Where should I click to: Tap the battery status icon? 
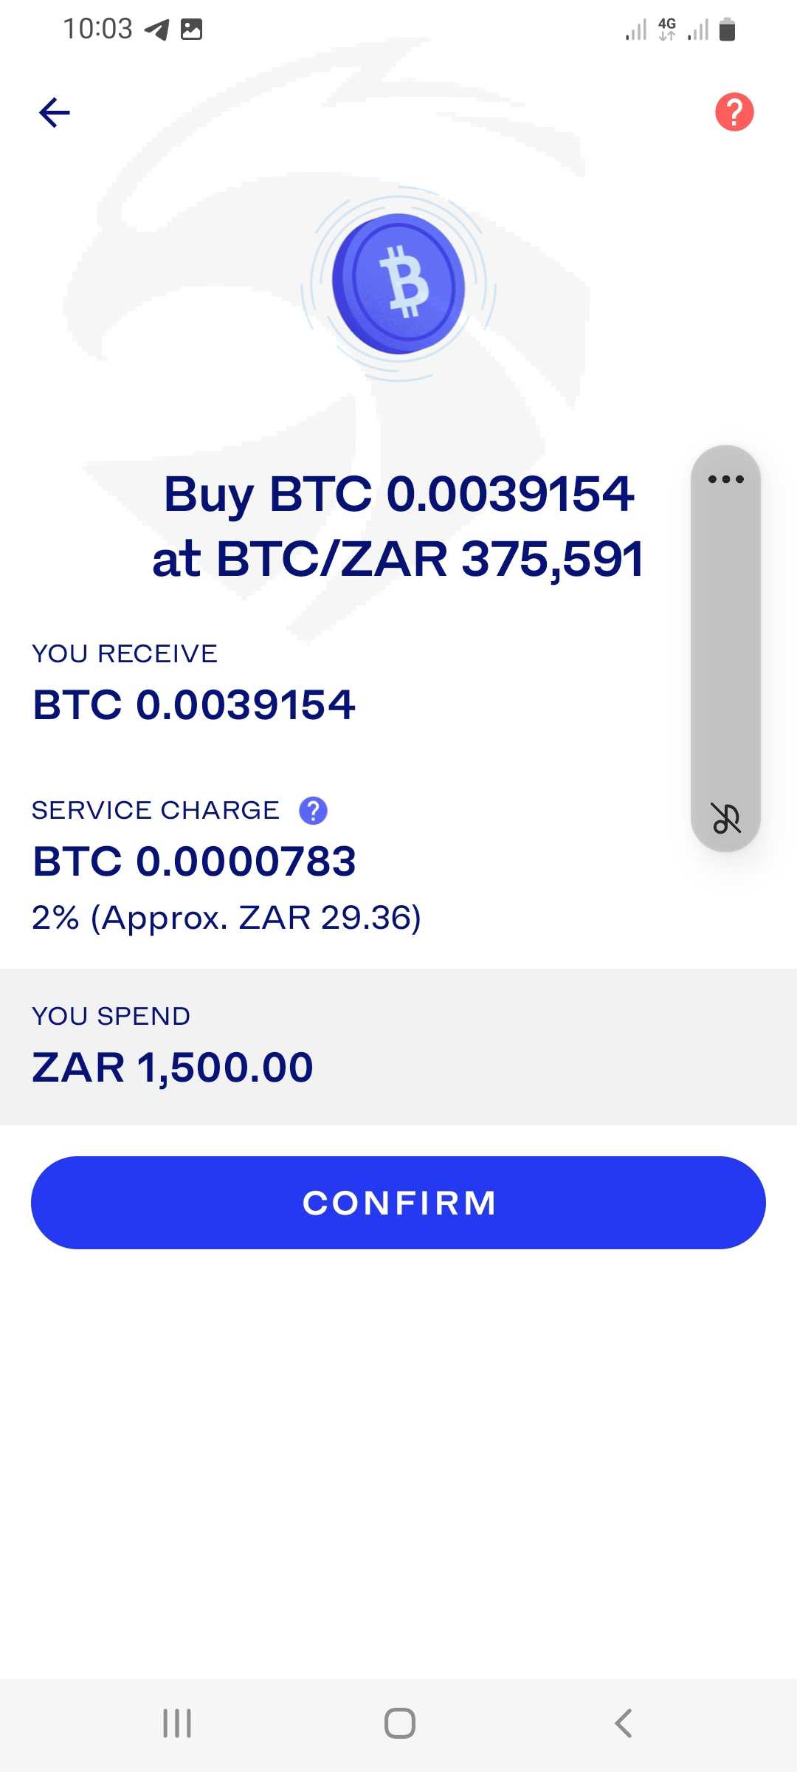coord(727,30)
